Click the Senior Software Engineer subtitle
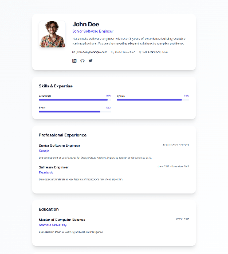The width and height of the screenshot is (228, 254). point(93,31)
